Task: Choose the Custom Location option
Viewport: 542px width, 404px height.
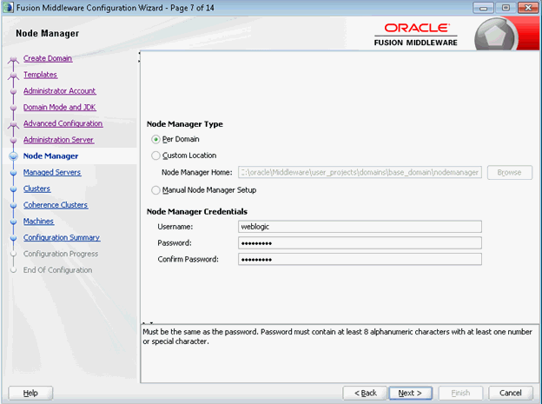Action: [x=155, y=156]
